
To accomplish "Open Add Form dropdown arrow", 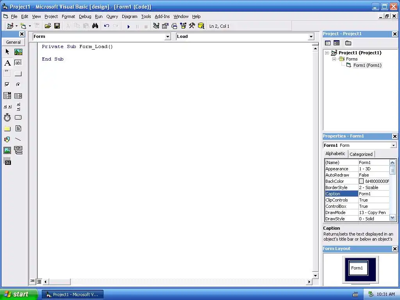I will pos(30,26).
